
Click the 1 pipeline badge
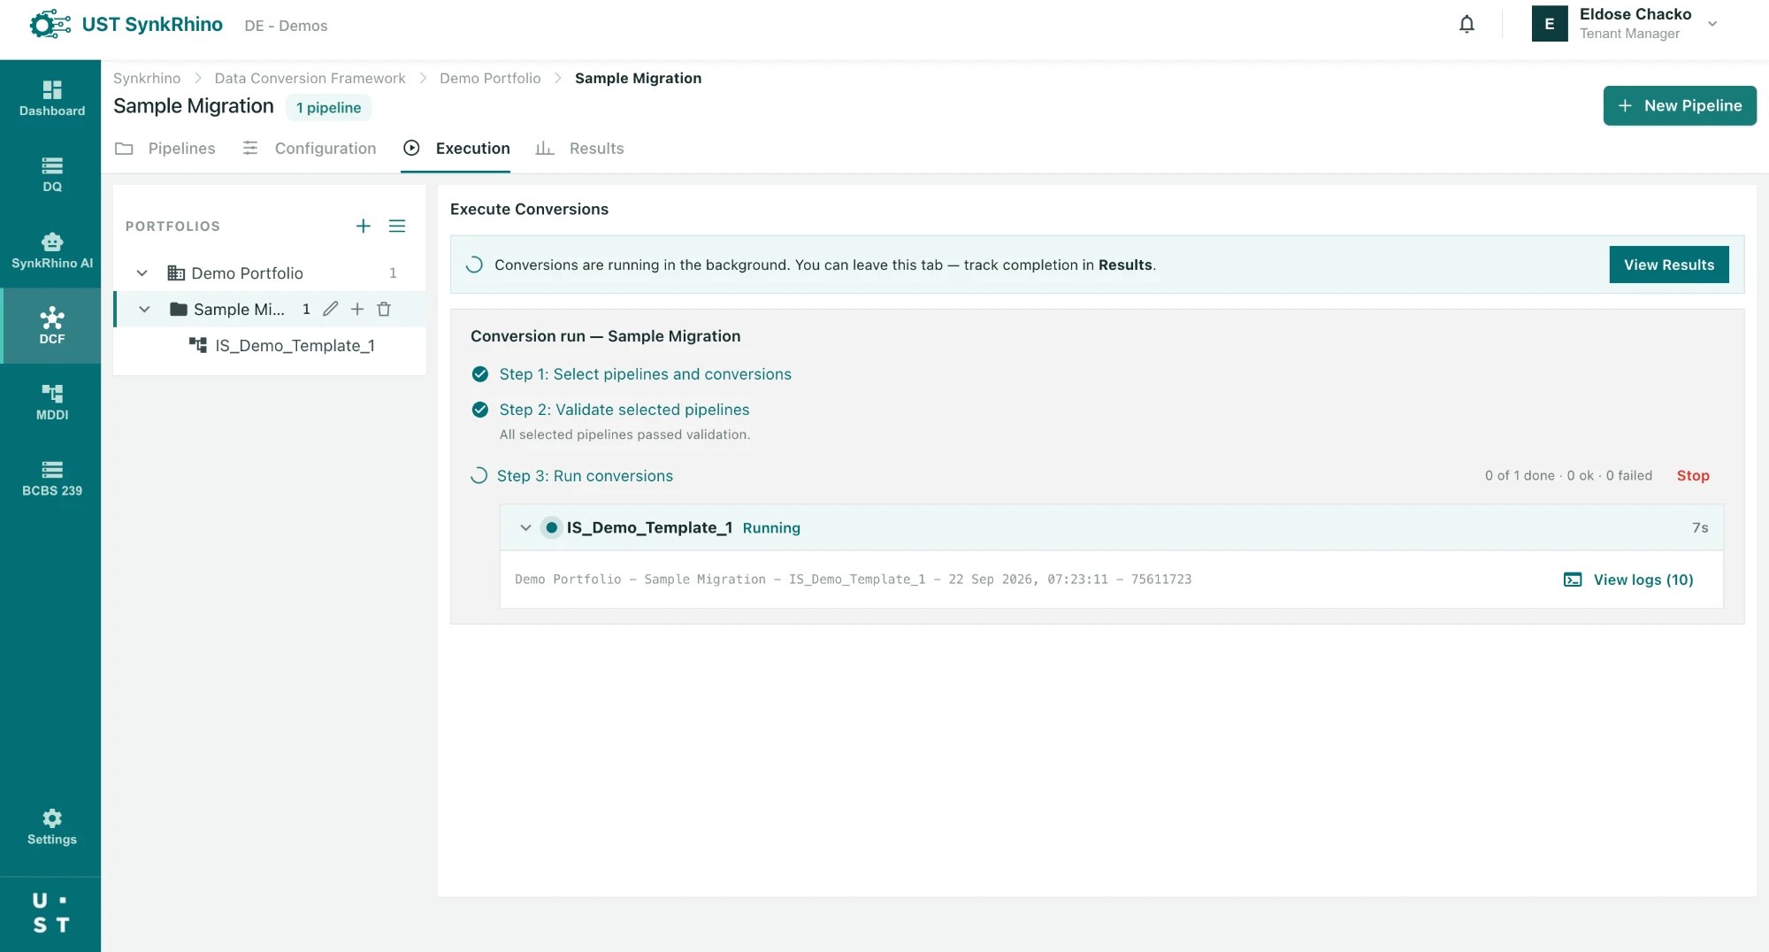328,108
